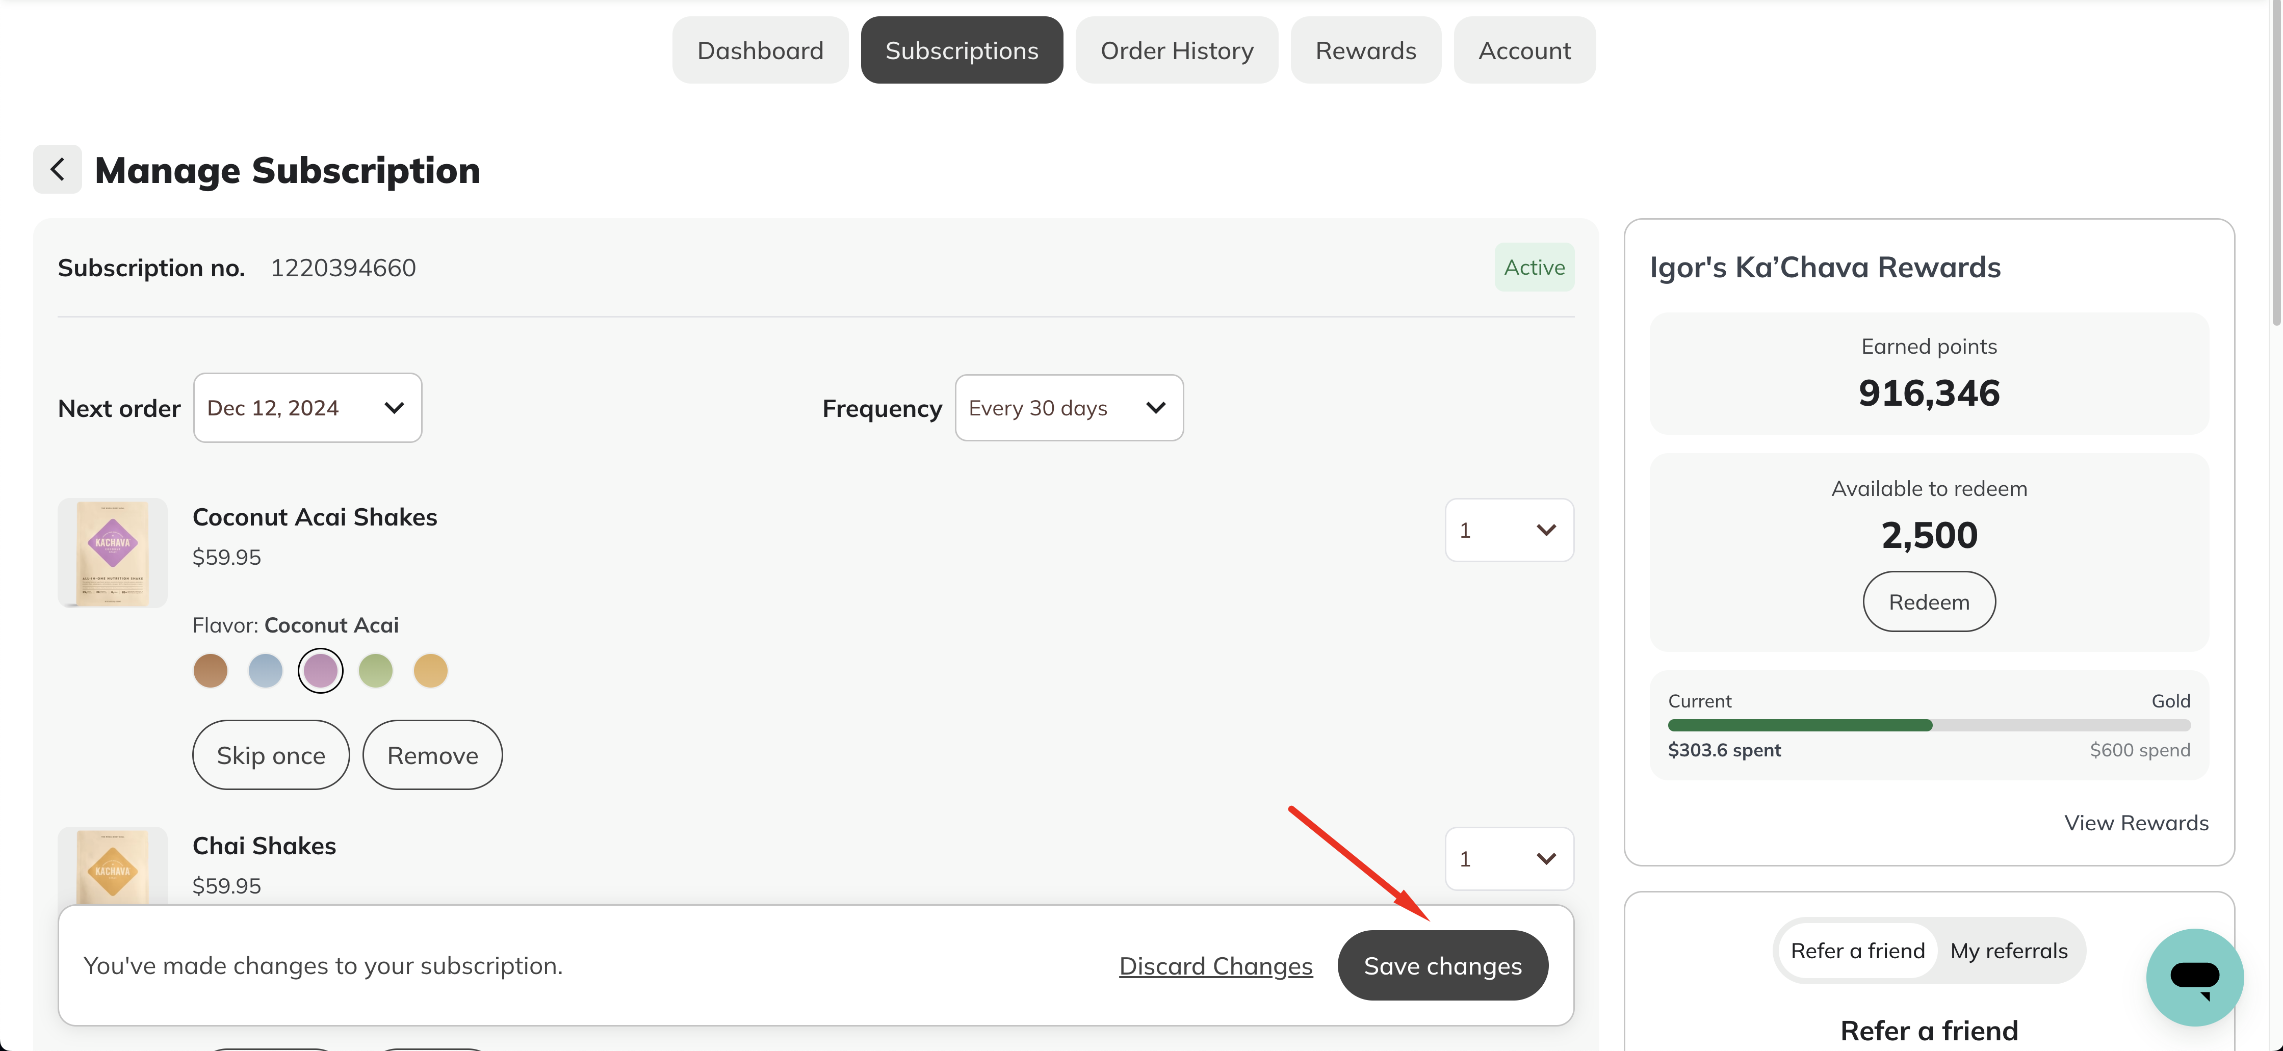Expand the Frequency Every 30 days dropdown

(x=1069, y=408)
